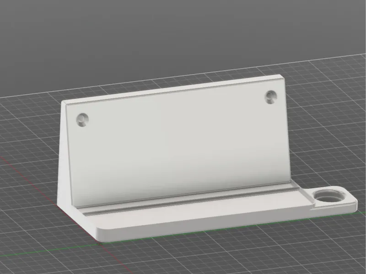Select the angled back plate face
Screen dimensions: 366x274
coord(178,142)
